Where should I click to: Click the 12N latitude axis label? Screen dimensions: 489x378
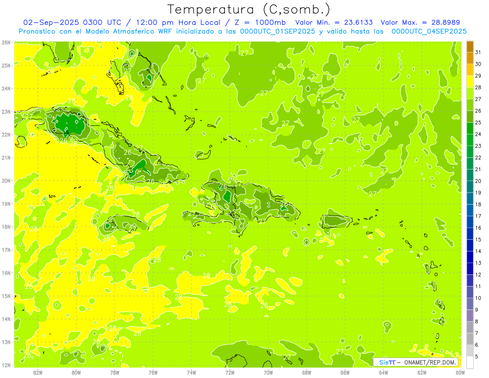tap(6, 365)
